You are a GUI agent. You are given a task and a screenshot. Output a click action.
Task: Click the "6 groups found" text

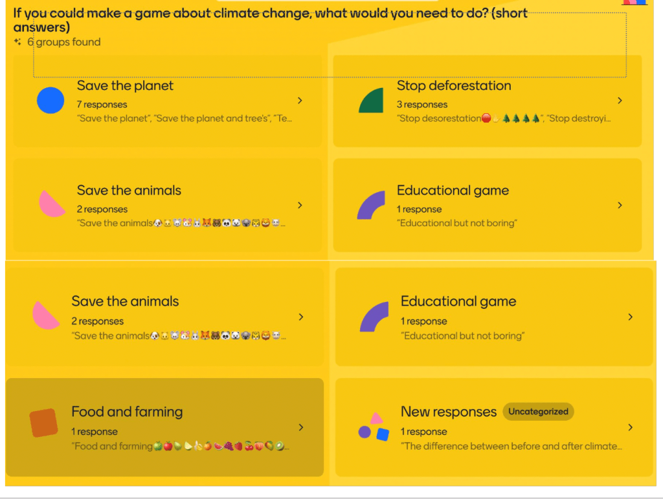[64, 42]
